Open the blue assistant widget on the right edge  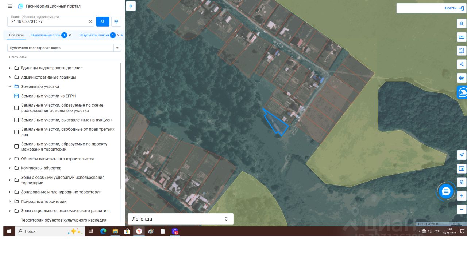[462, 92]
